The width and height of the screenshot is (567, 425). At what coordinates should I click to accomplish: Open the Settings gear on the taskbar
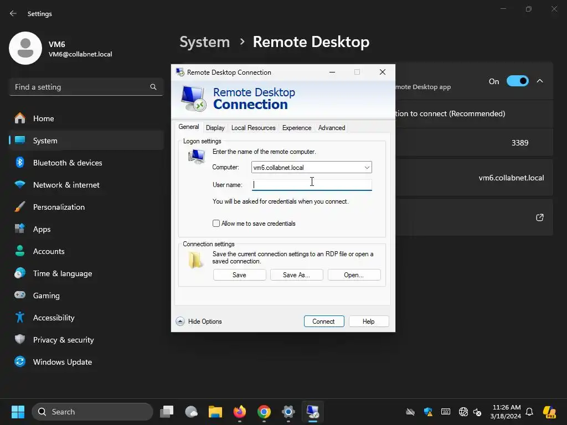[288, 412]
